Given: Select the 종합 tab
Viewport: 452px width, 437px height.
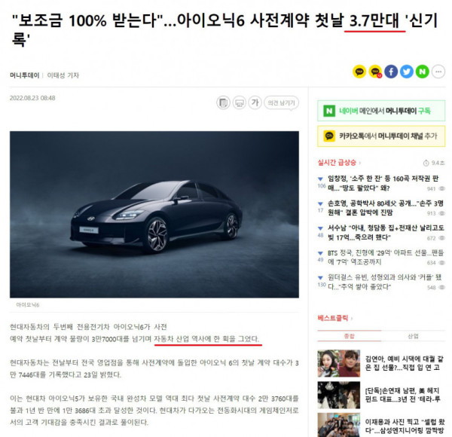Looking at the screenshot, I should pos(350,336).
